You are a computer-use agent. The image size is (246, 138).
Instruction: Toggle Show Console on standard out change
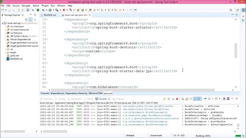195,99
